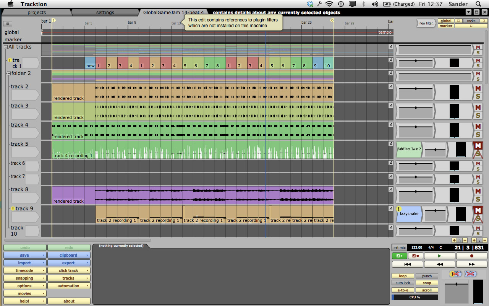Open the volume control in the menu bar

click(375, 4)
